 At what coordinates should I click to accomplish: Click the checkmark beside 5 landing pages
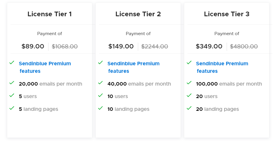[x=12, y=108]
